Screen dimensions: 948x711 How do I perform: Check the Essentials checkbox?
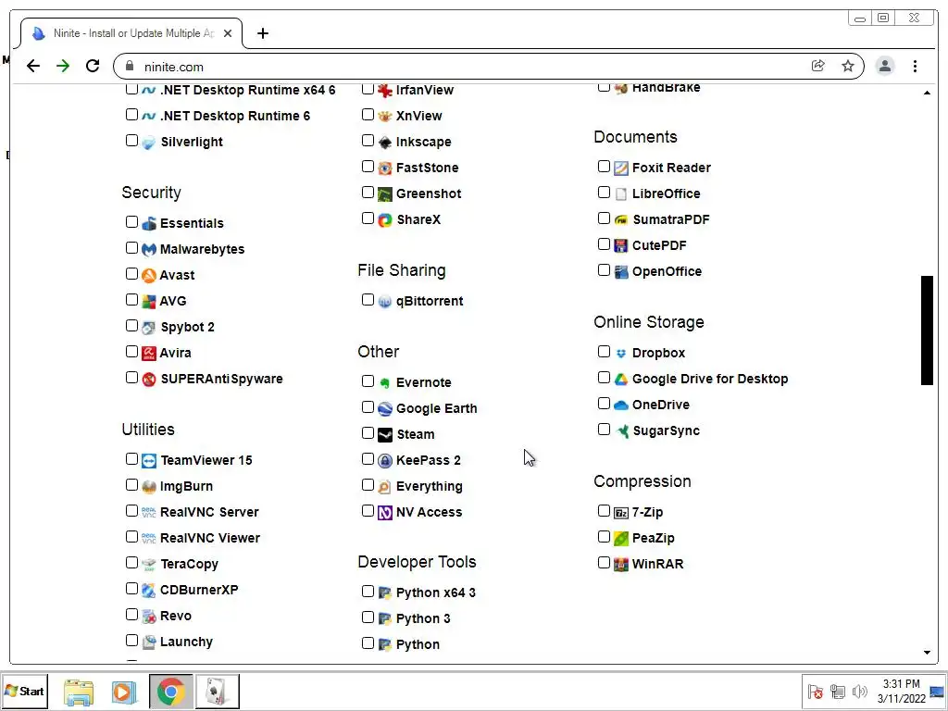(131, 222)
